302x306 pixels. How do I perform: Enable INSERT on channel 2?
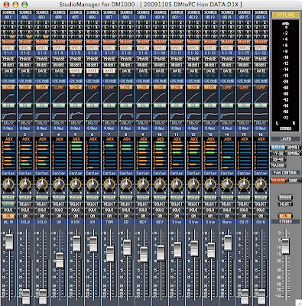(x=25, y=65)
